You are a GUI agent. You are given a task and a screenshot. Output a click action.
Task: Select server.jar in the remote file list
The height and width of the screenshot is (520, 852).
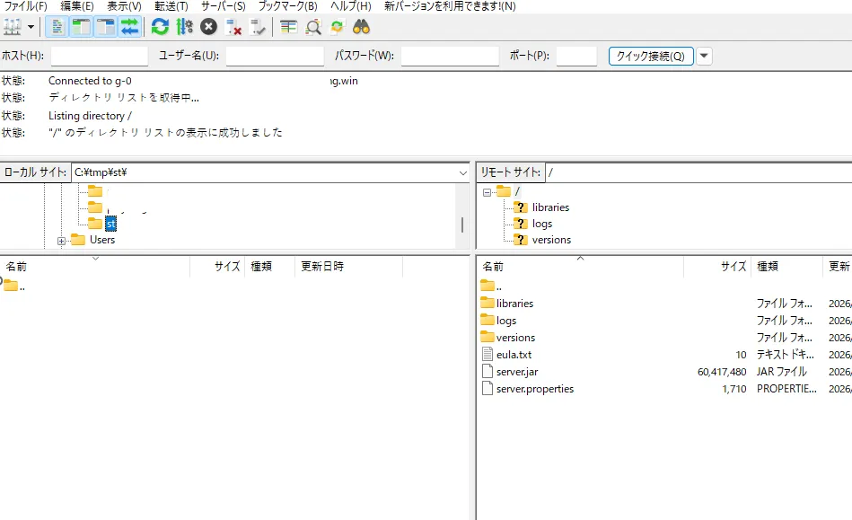[x=516, y=372]
